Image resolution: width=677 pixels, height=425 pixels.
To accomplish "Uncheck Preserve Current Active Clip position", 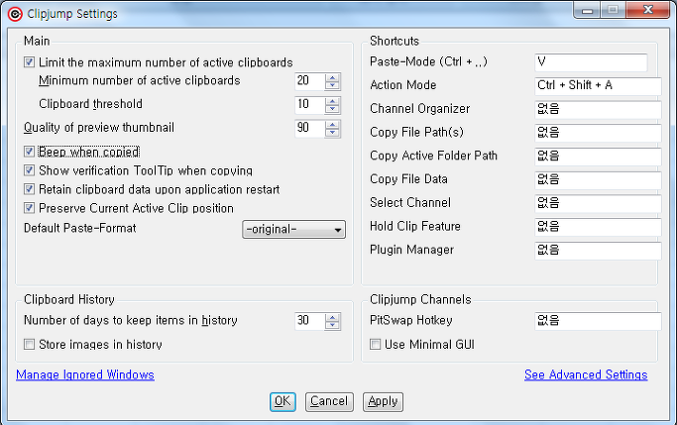I will coord(29,208).
